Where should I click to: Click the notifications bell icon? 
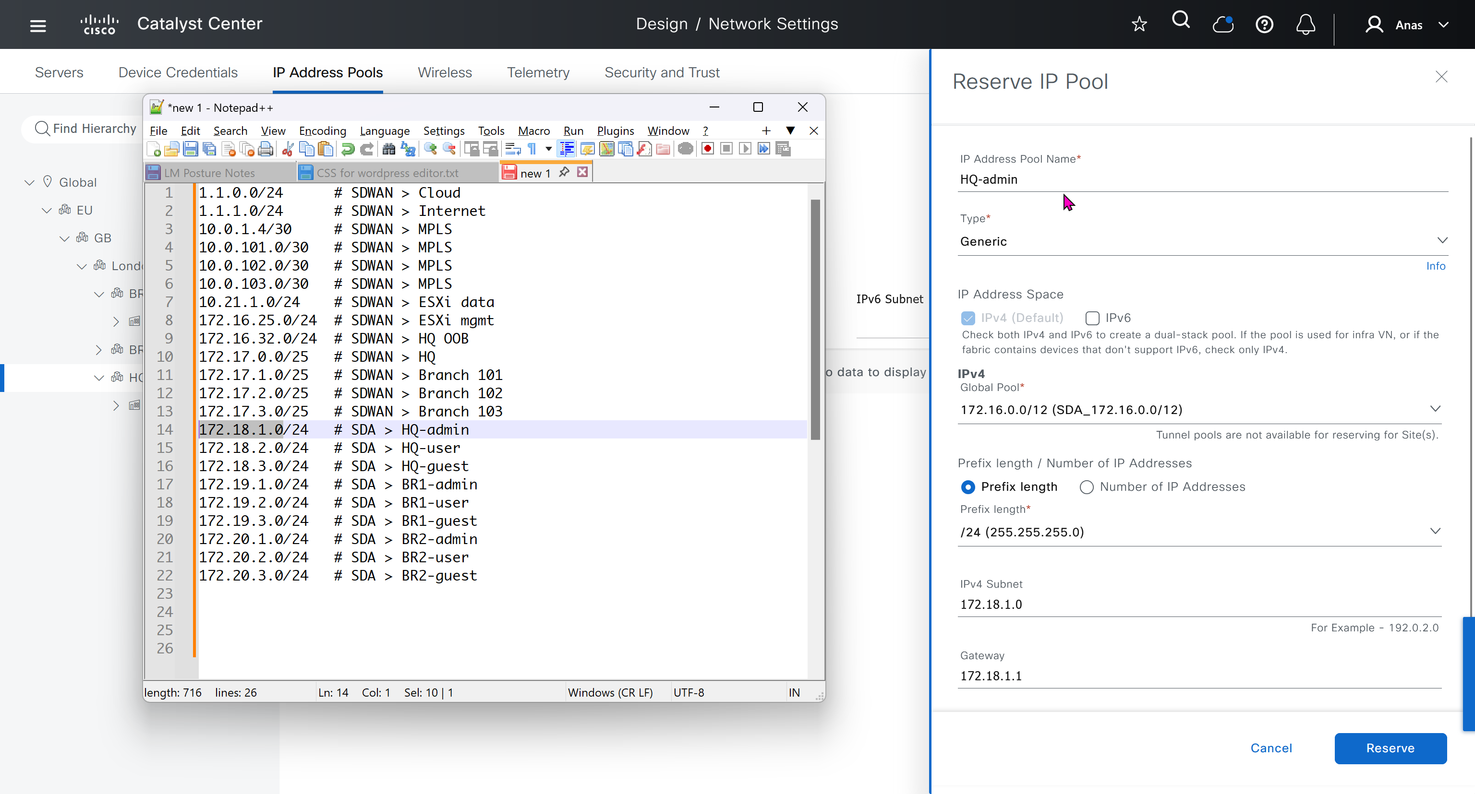[1306, 24]
